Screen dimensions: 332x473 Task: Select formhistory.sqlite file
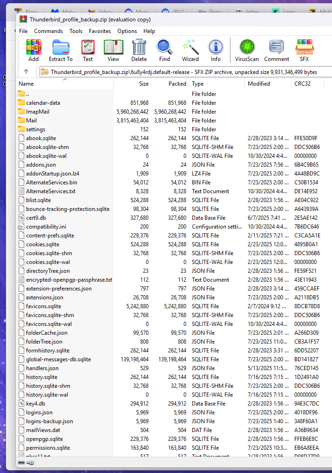click(44, 350)
